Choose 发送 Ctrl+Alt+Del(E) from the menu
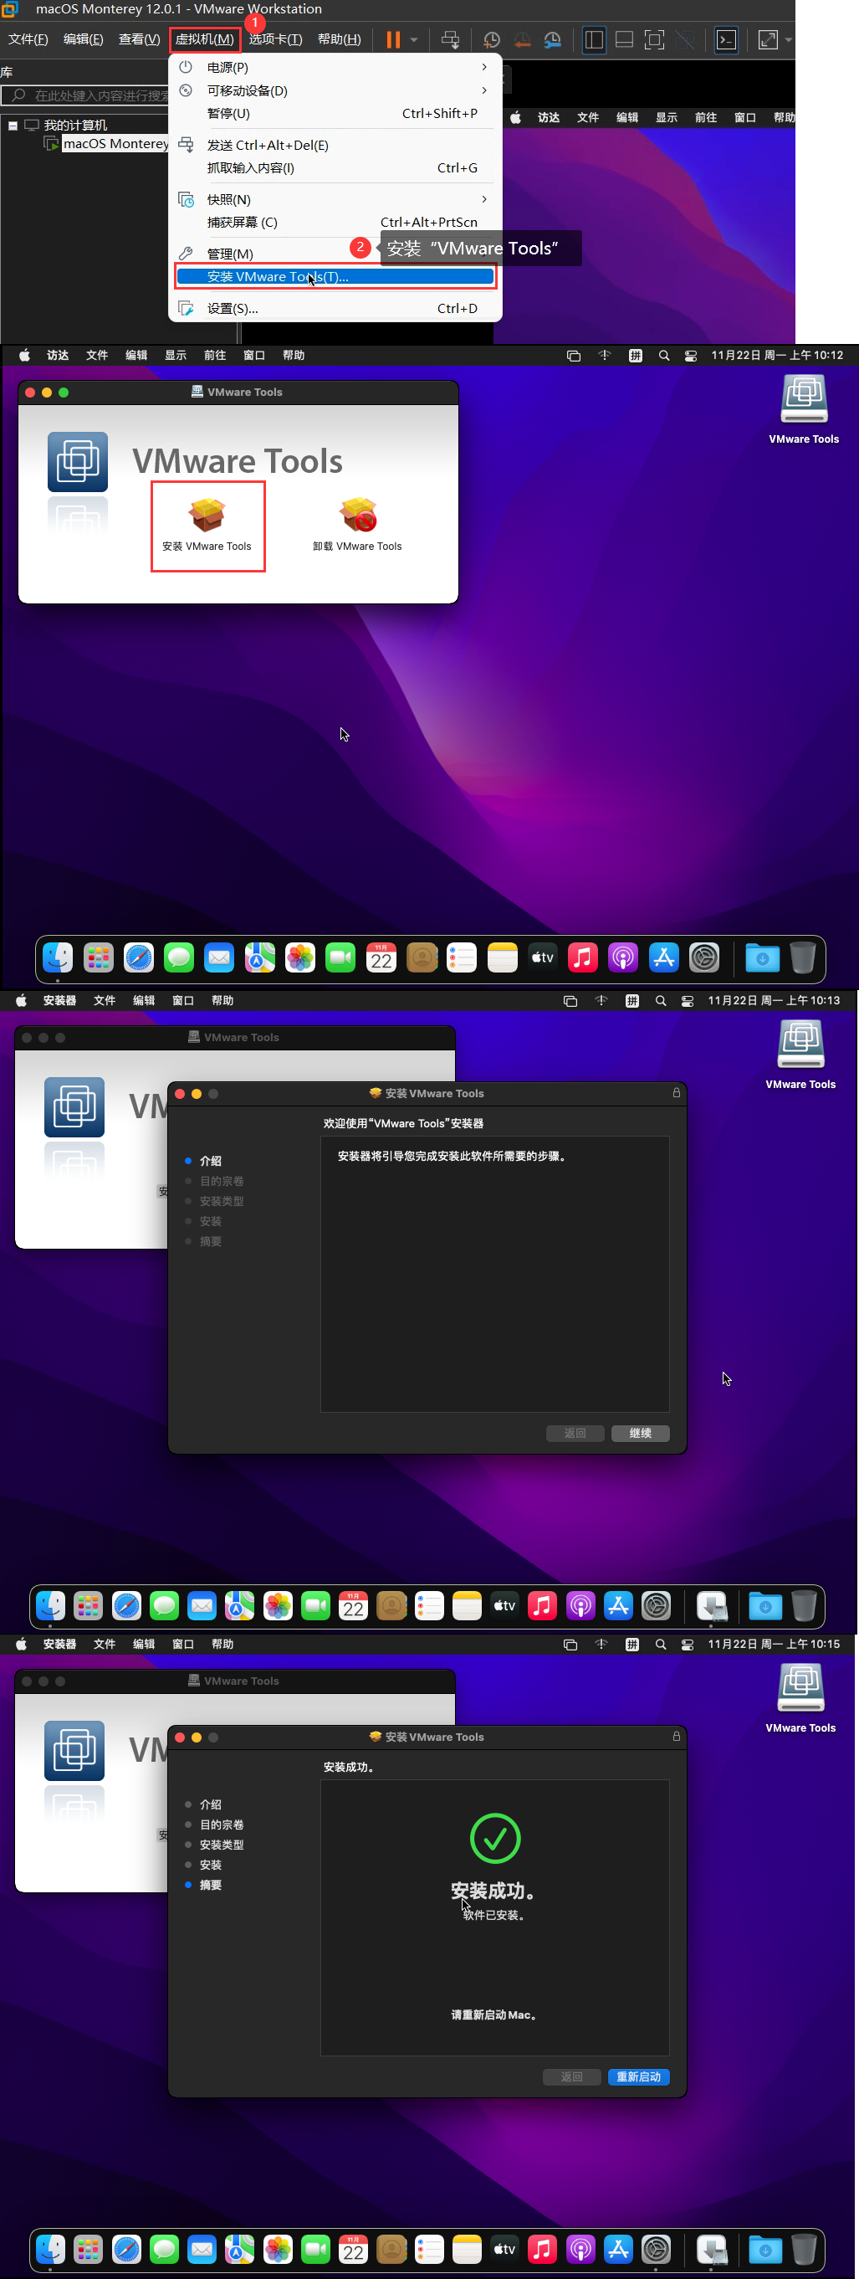Screen dimensions: 859x2279 pos(335,145)
